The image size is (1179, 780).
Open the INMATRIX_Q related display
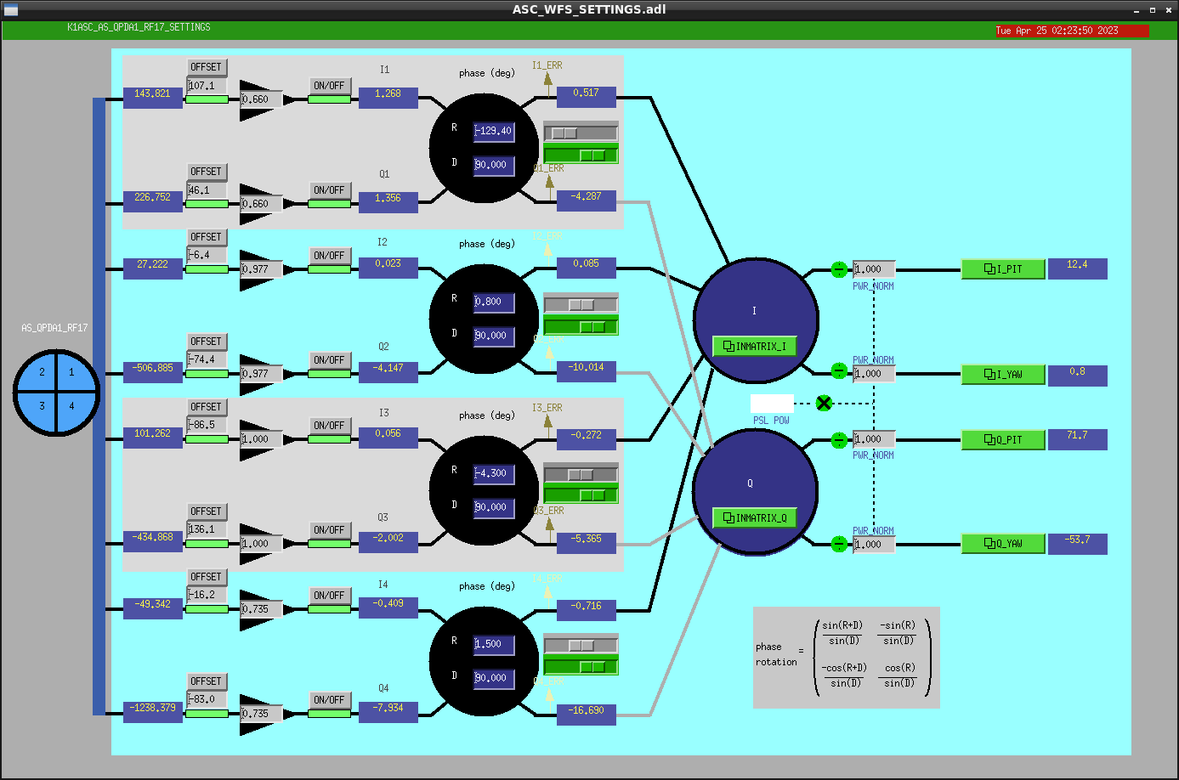tap(754, 518)
